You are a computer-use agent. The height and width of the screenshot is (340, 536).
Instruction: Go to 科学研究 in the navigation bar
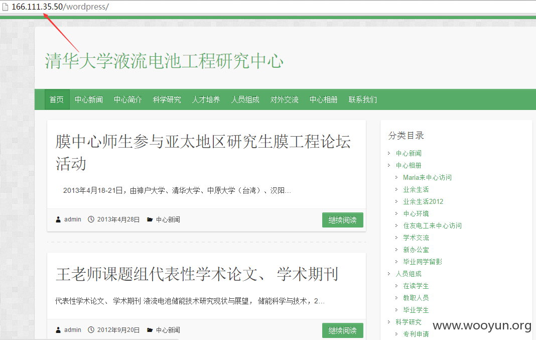(167, 99)
